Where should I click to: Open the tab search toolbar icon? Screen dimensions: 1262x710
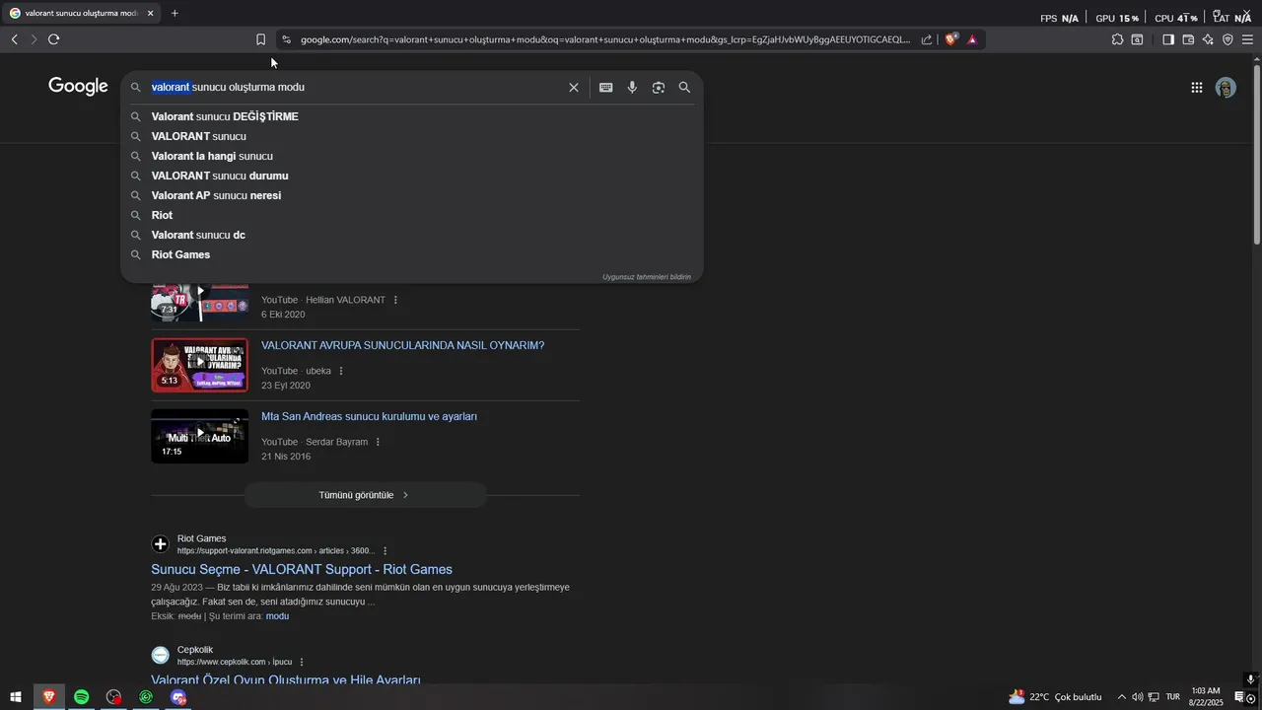coord(1137,39)
